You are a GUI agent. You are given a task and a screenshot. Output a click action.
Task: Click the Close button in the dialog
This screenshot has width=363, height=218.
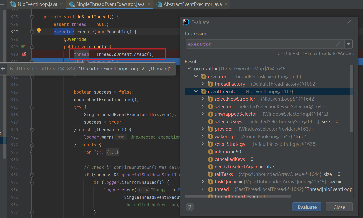tap(339, 207)
